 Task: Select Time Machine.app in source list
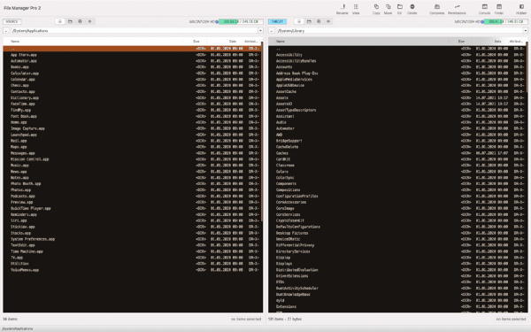(132, 251)
